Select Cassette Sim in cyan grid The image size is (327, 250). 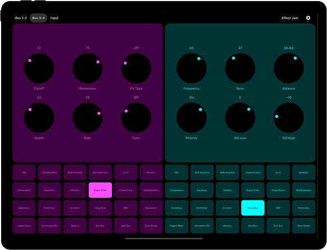pos(253,172)
